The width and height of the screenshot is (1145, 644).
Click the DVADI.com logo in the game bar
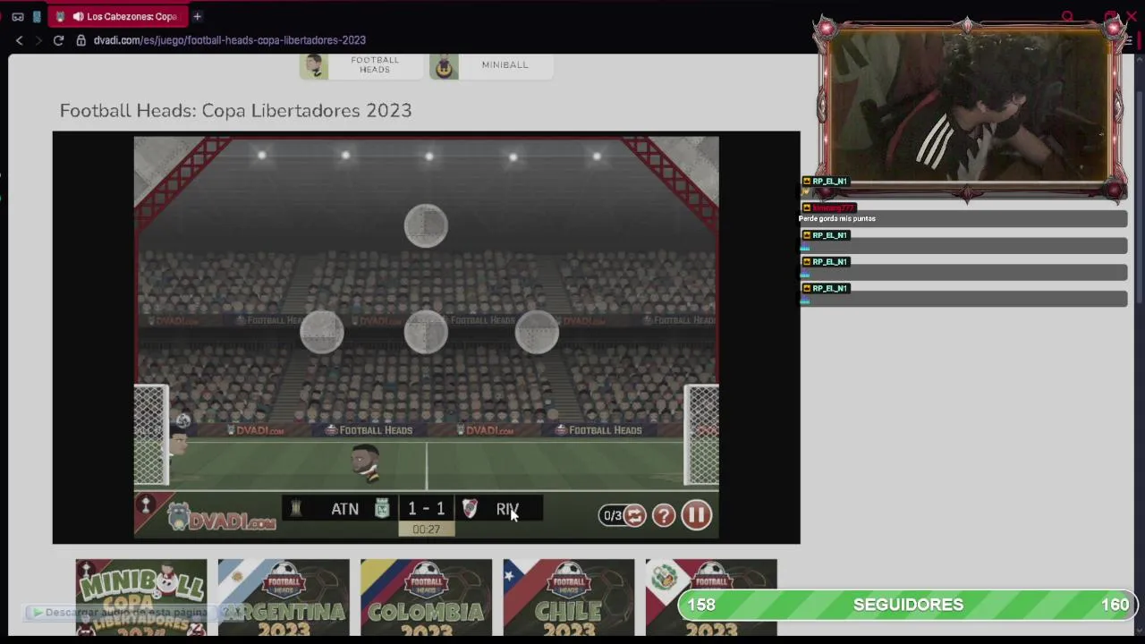point(221,517)
